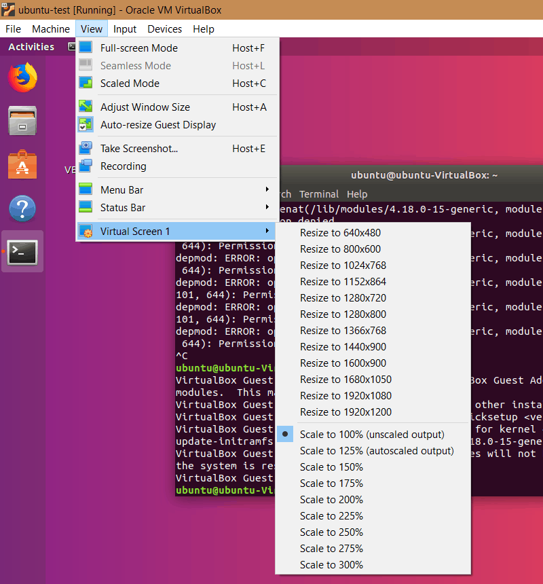Open the Devices menu

click(x=164, y=29)
